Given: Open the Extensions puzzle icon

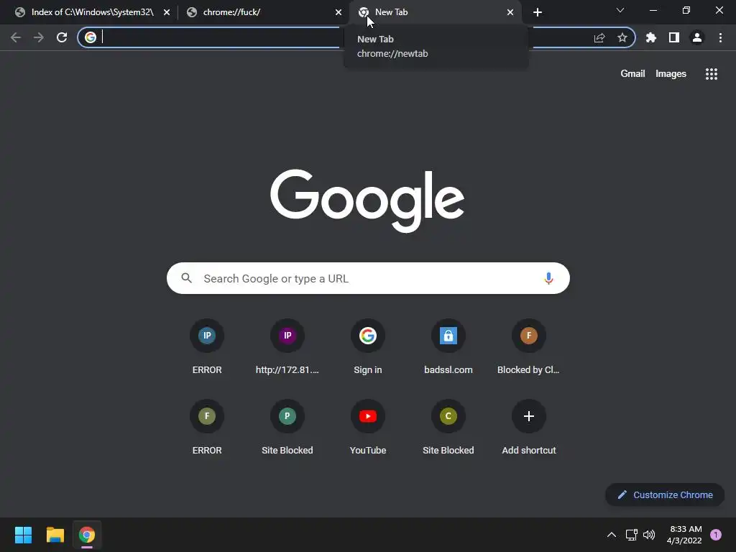Looking at the screenshot, I should (x=651, y=37).
